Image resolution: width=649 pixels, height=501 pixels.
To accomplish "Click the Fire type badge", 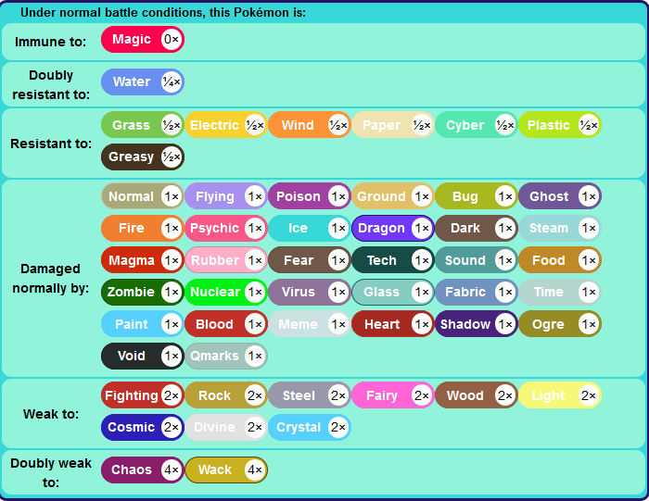I will click(x=143, y=228).
